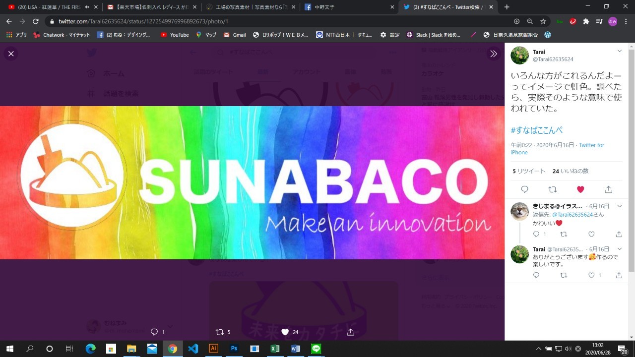635x357 pixels.
Task: Share Tarai's ありがとうございます comment
Action: (x=619, y=275)
